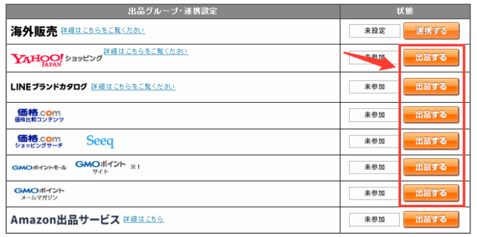Click the Seeq logo
Image resolution: width=477 pixels, height=237 pixels.
click(x=100, y=141)
